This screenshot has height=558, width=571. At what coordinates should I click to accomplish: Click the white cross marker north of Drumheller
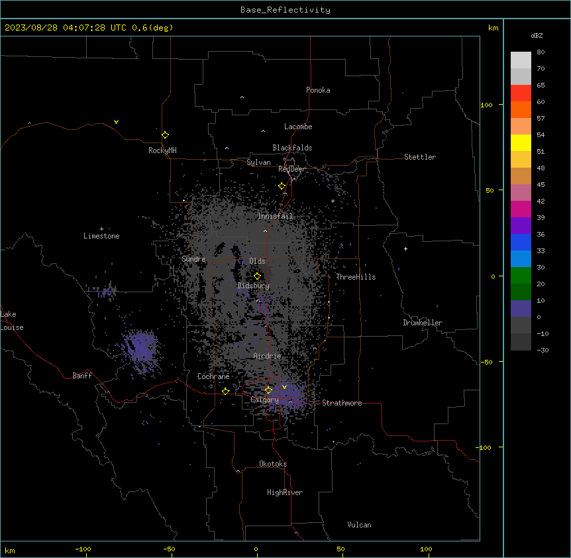click(405, 249)
